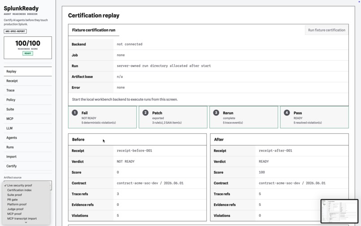Switch to the Suite section
Image resolution: width=361 pixels, height=226 pixels.
(28, 109)
